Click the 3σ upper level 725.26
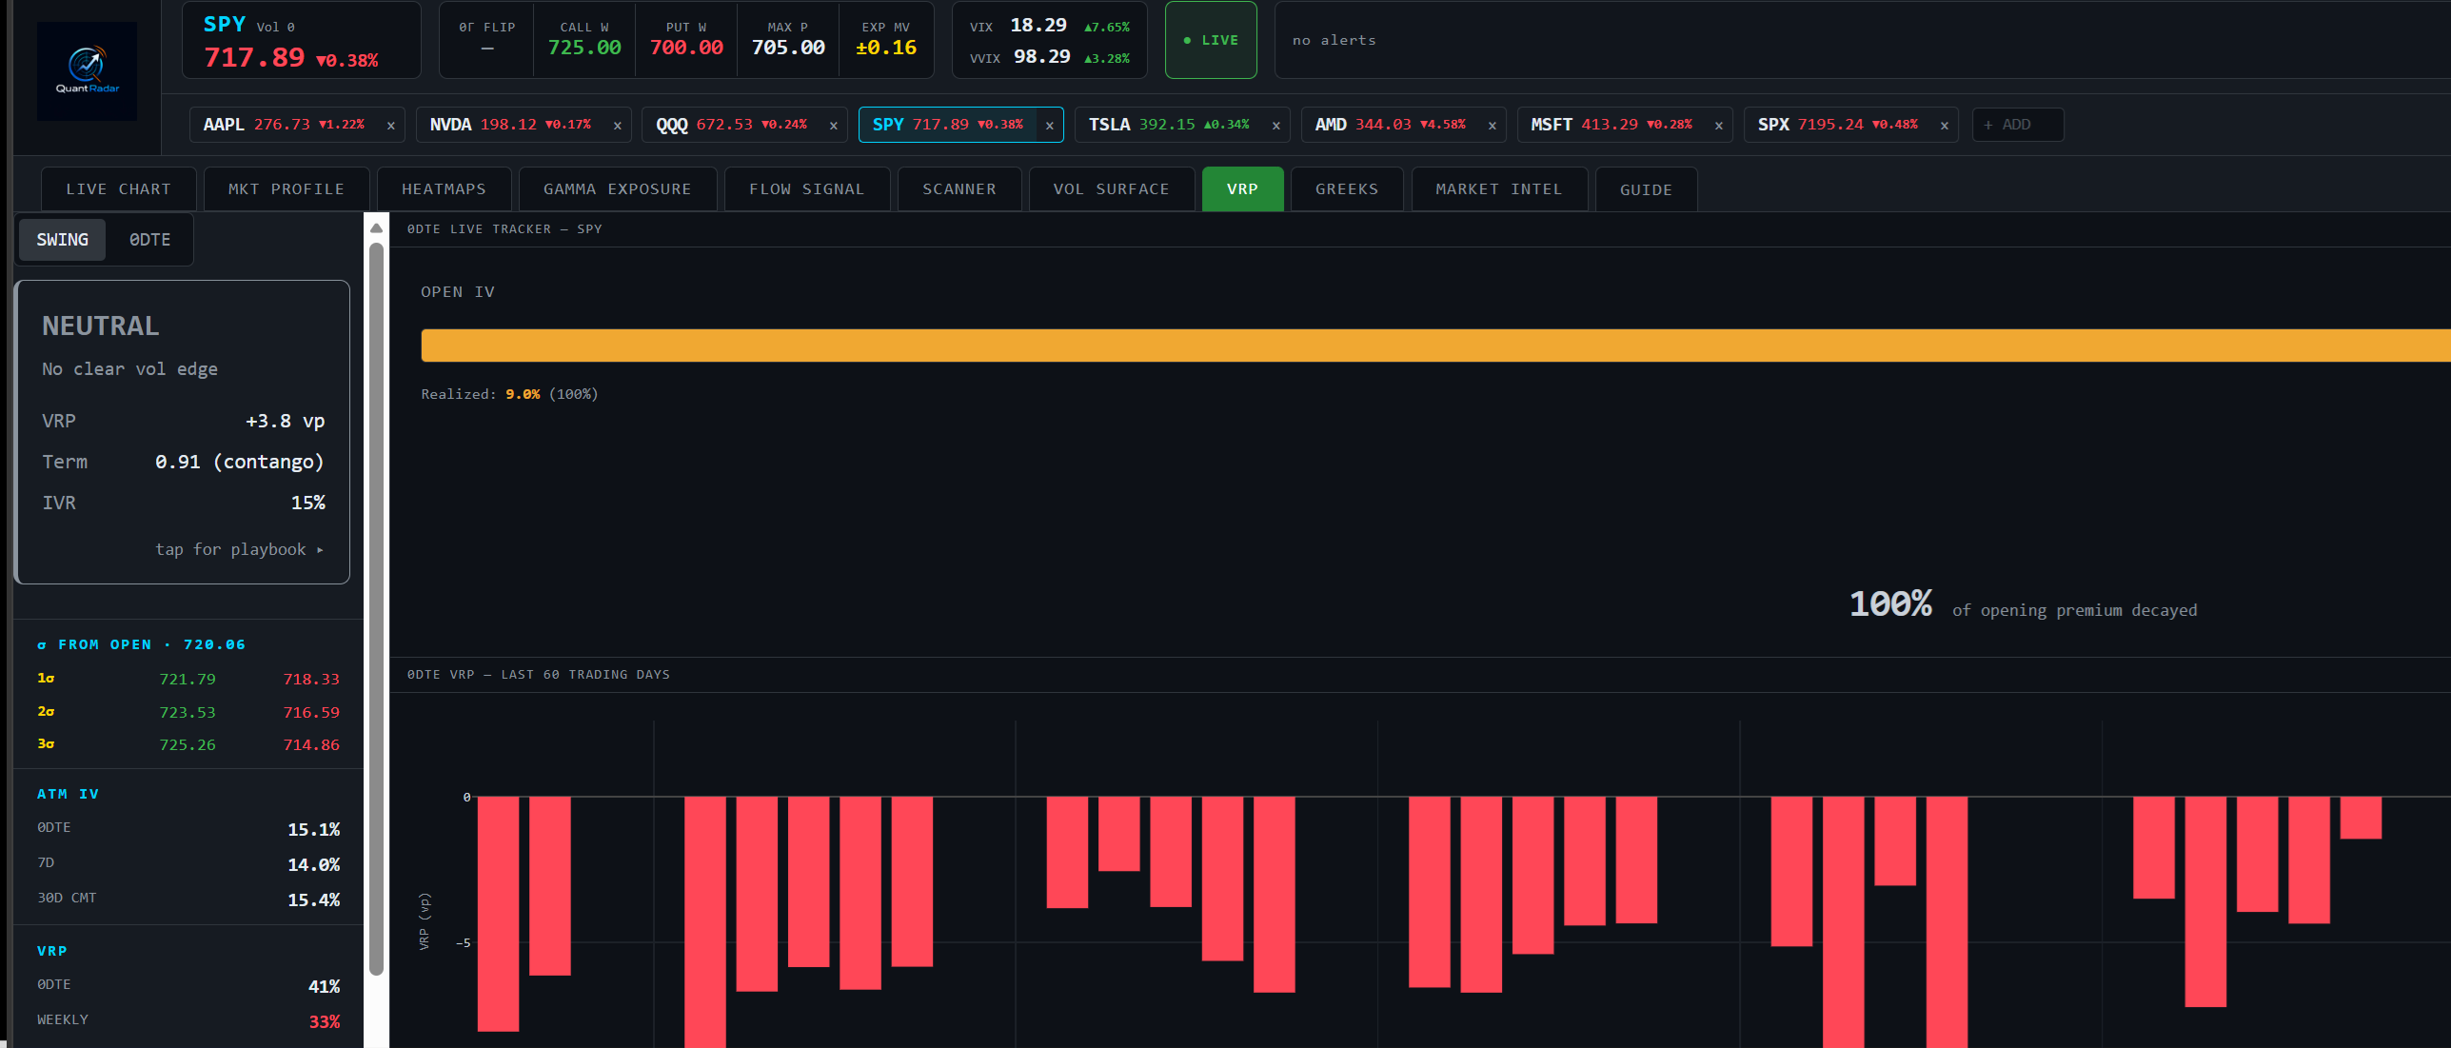Screen dimensions: 2451x1048 pyautogui.click(x=188, y=745)
